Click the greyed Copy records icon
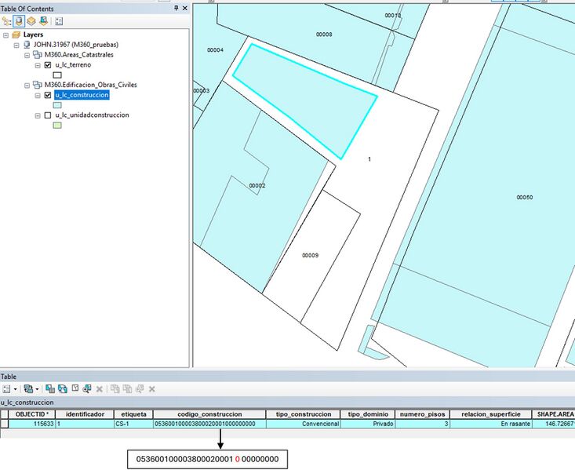Screen dimensions: 575x470 pos(115,389)
